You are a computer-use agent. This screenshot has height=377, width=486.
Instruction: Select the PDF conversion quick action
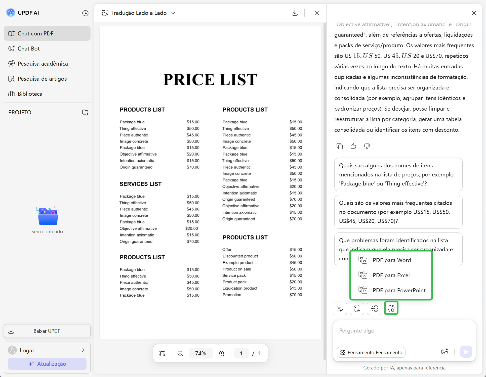click(x=391, y=308)
